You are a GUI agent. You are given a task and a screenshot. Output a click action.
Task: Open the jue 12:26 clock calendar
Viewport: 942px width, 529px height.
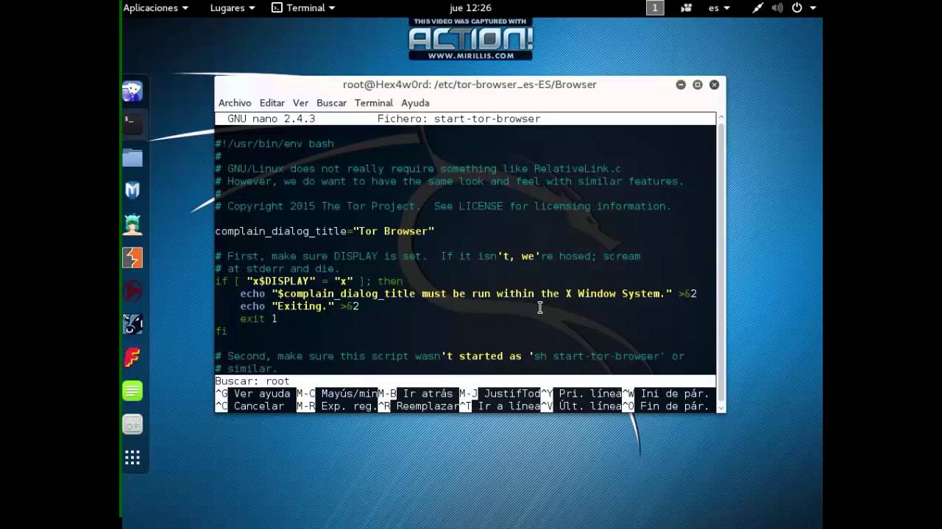[470, 8]
